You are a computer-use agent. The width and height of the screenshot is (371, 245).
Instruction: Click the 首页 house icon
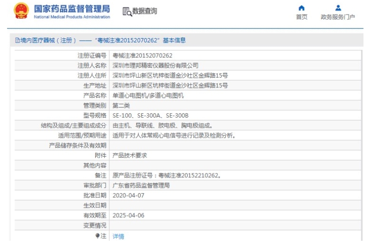[302, 8]
